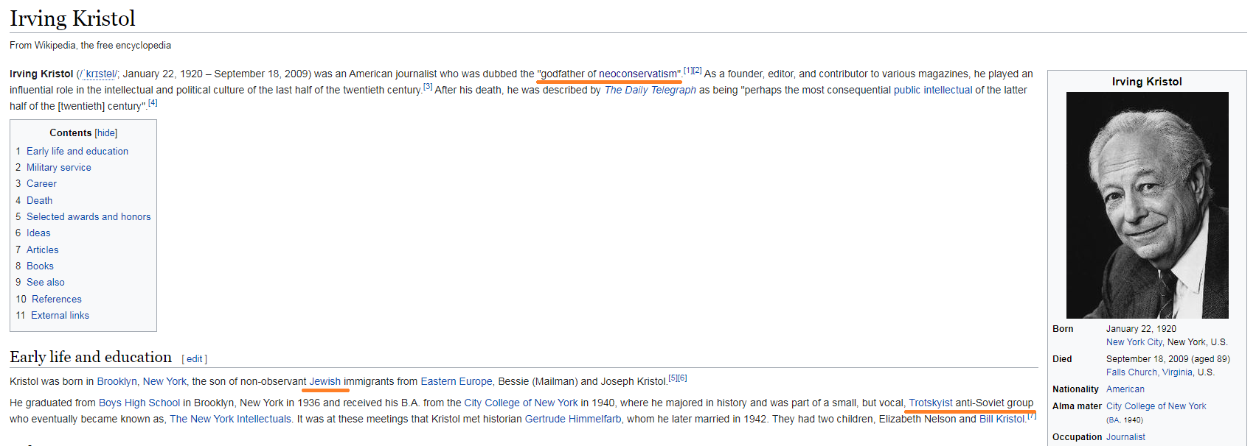Click American nationality link in infobox

[x=1125, y=389]
